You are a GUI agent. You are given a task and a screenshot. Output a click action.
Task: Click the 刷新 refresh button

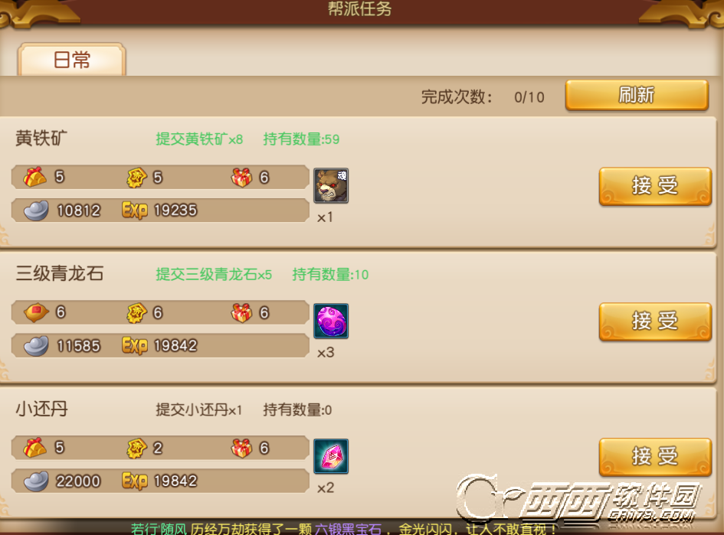point(637,95)
